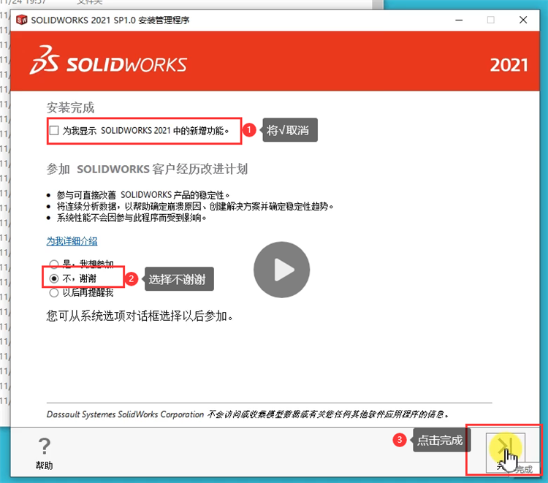Click the "安装完成" heading text
The image size is (548, 483).
(x=70, y=107)
